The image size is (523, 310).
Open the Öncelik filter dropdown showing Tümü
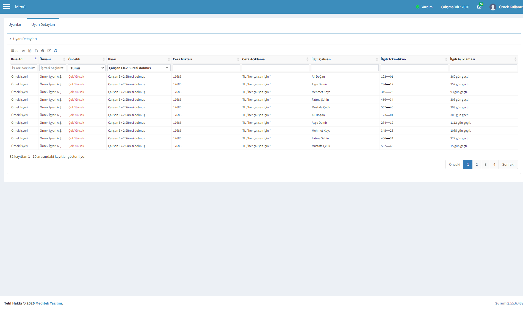click(87, 68)
